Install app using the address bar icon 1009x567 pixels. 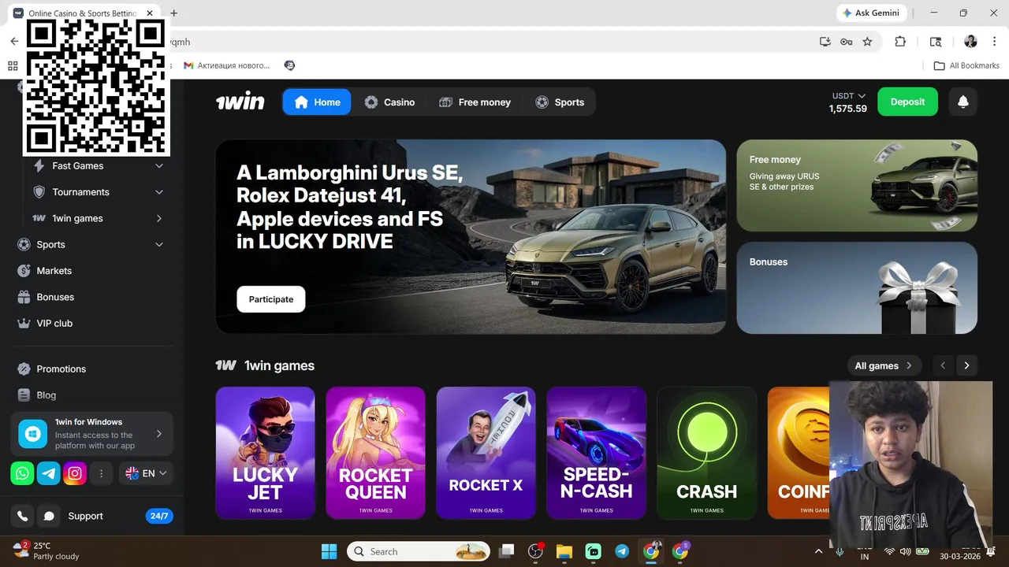tap(825, 42)
